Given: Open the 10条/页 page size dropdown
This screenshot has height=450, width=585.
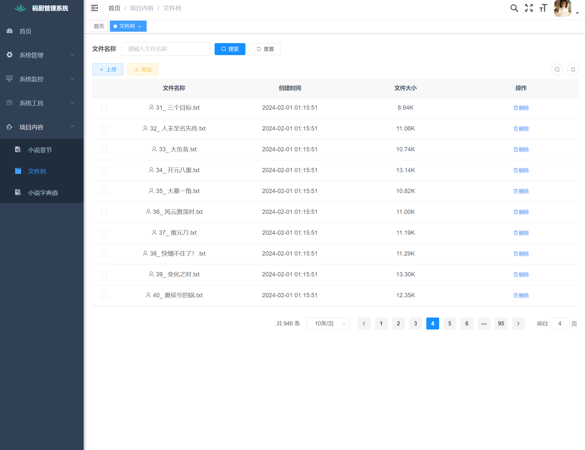Looking at the screenshot, I should [x=328, y=324].
